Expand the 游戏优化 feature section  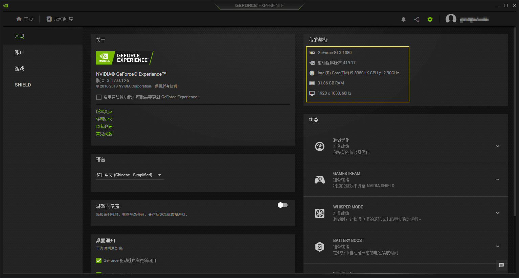click(x=498, y=146)
